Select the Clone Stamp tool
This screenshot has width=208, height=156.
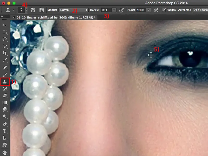5,82
